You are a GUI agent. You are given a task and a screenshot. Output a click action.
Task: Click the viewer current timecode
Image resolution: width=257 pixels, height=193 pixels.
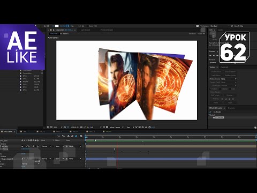(74, 127)
